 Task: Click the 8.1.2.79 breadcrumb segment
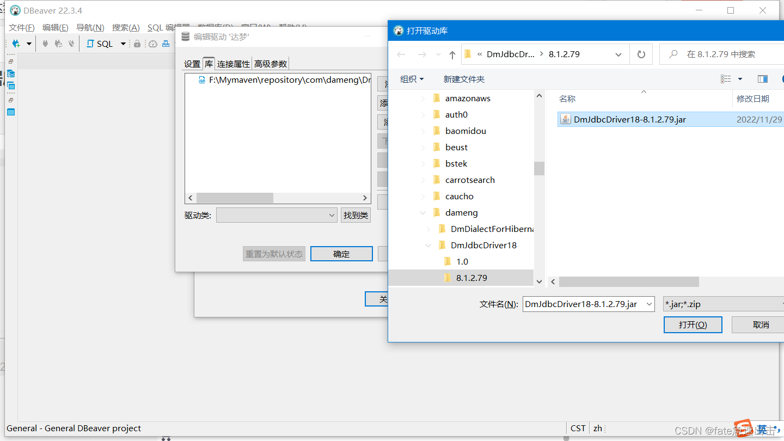(x=564, y=54)
